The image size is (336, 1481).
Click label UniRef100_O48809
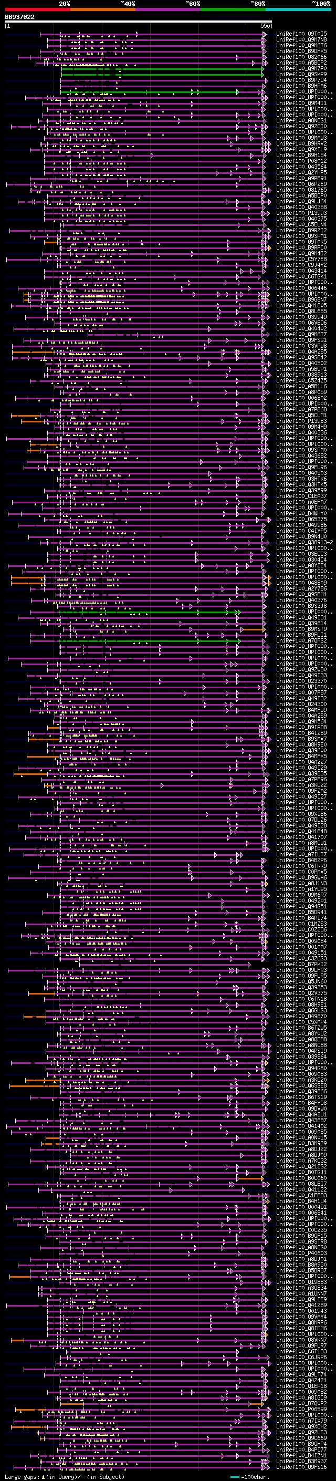(x=301, y=583)
